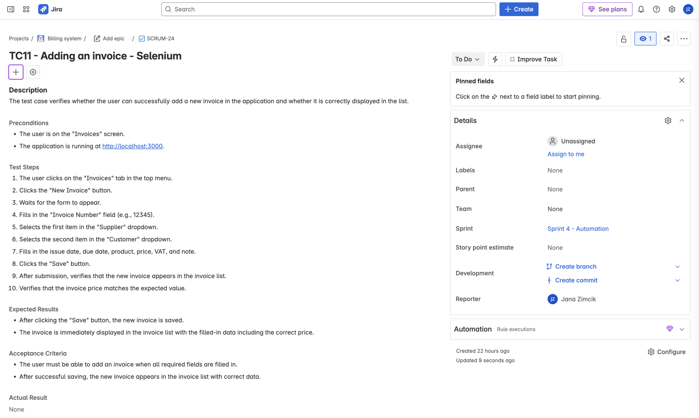Expand the Create branch dropdown arrow
Image resolution: width=699 pixels, height=418 pixels.
click(677, 267)
